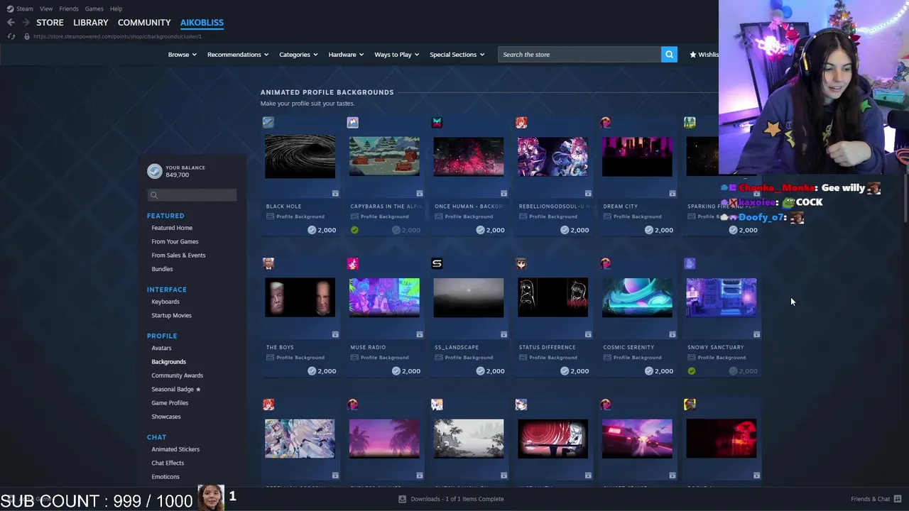Viewport: 909px width, 511px height.
Task: Open the AIKOBLISS profile tab
Action: click(202, 23)
